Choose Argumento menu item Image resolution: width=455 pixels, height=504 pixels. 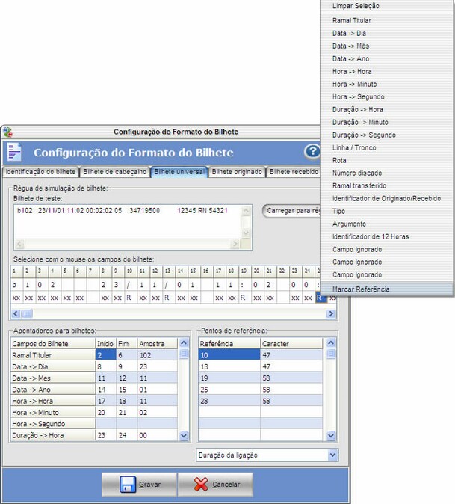[x=349, y=224]
